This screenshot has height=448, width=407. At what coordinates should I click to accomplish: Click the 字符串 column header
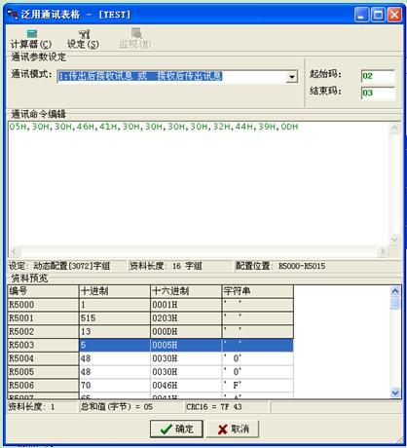(x=257, y=291)
